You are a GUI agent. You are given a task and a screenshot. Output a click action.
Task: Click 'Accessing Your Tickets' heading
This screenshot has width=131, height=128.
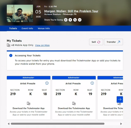tap(28, 56)
